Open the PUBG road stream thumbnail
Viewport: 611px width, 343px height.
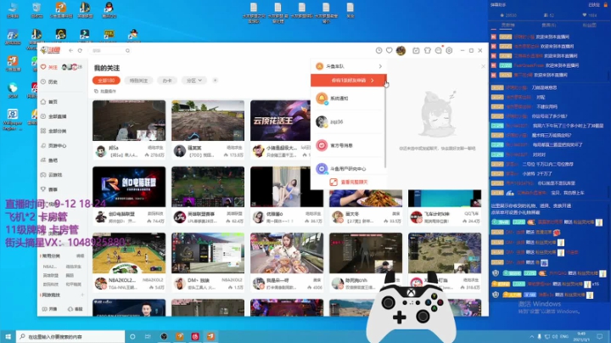tap(208, 121)
